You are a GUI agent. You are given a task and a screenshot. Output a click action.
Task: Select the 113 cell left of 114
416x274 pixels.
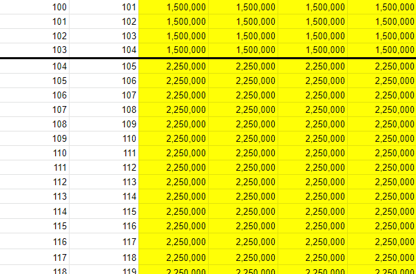[34, 196]
